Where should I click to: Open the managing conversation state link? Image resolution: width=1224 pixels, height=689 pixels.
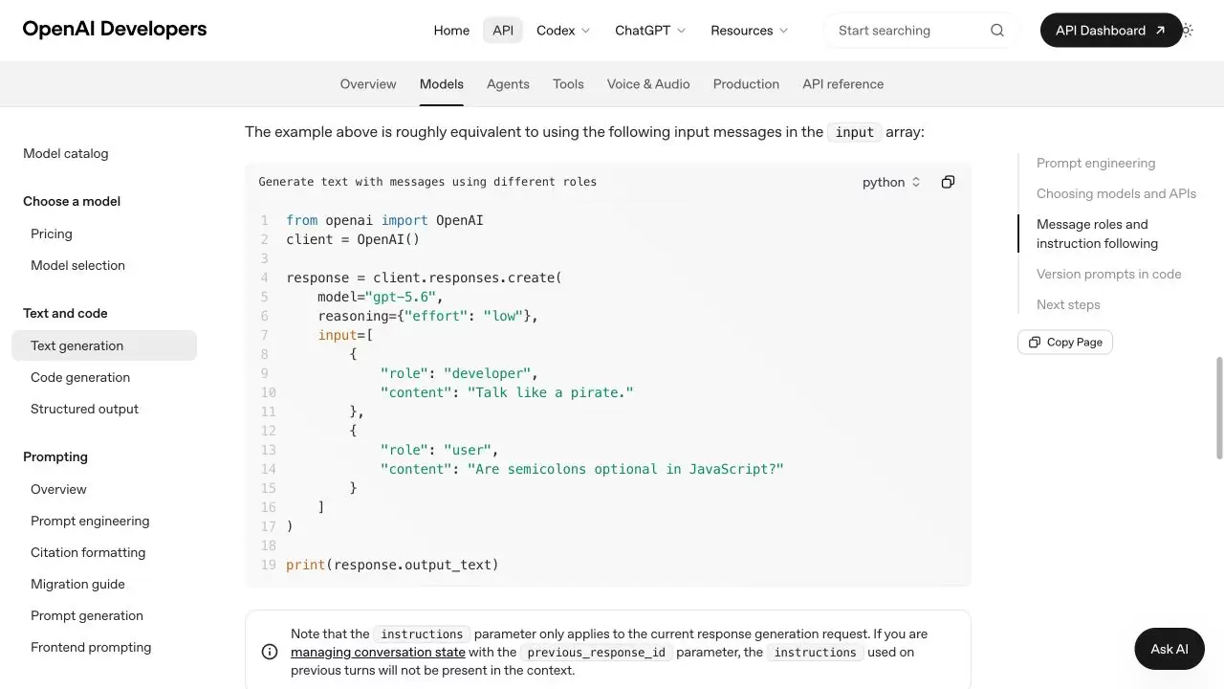tap(378, 653)
